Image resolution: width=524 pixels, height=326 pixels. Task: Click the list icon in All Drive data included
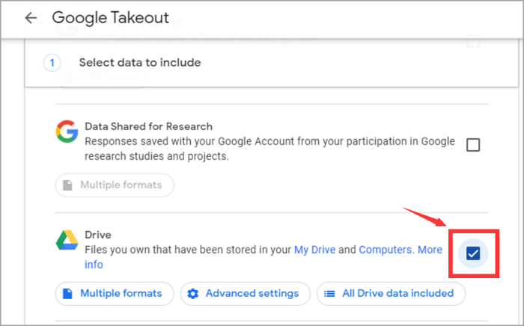(x=329, y=293)
